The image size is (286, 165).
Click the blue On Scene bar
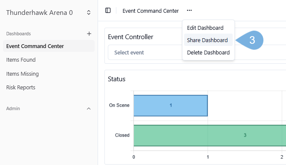[x=170, y=105]
